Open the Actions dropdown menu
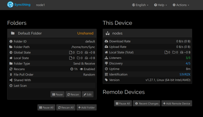Screen dimensions: 203x117 (181, 5)
